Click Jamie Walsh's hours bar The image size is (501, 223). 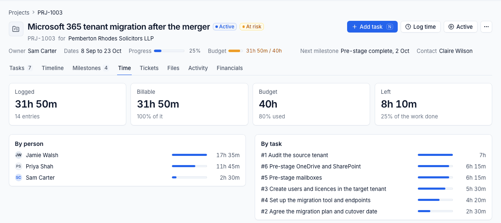pyautogui.click(x=189, y=155)
